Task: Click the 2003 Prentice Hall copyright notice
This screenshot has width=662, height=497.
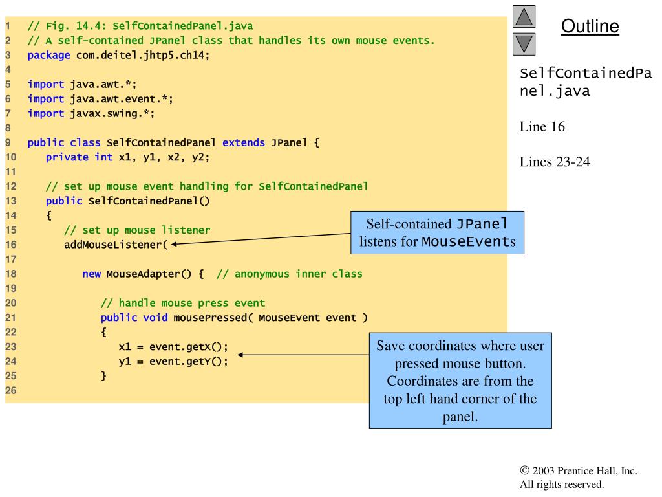Action: [x=579, y=478]
